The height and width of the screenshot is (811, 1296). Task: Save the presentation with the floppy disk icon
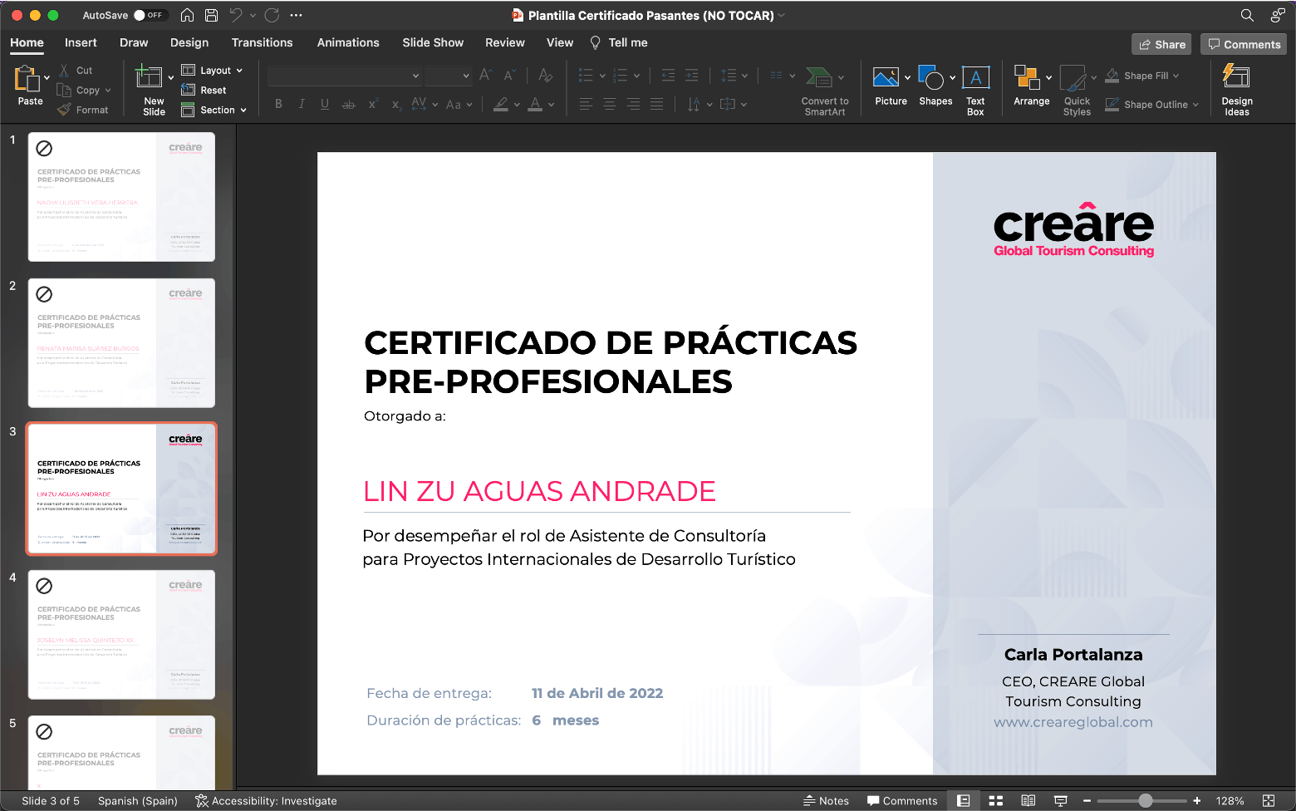[x=212, y=15]
